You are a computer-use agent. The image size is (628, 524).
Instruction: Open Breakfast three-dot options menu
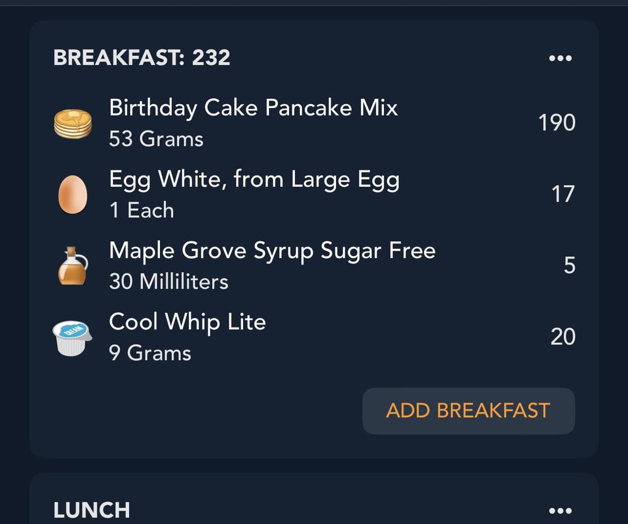tap(561, 58)
